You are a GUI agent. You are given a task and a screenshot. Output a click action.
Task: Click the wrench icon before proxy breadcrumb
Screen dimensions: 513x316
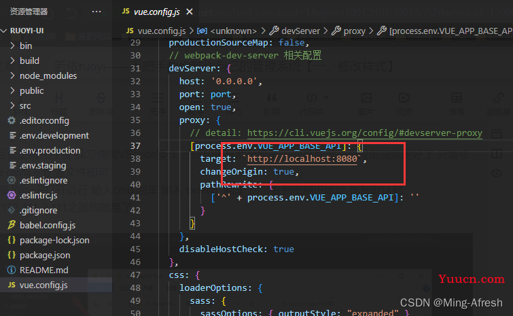[x=336, y=31]
